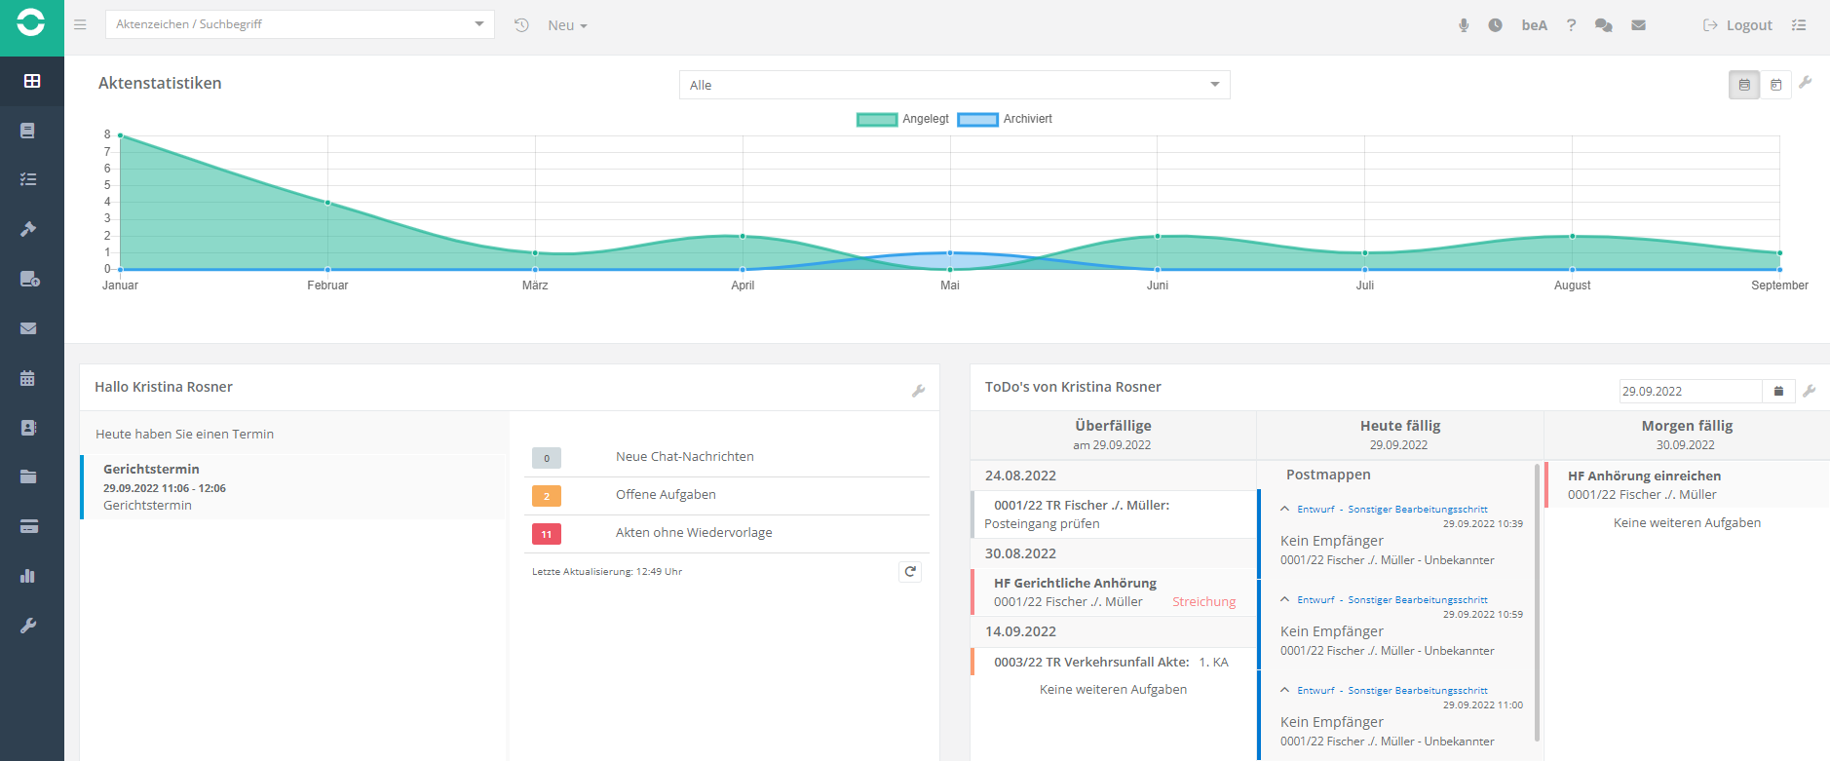Image resolution: width=1830 pixels, height=761 pixels.
Task: Expand the Neu dropdown menu
Action: [x=567, y=25]
